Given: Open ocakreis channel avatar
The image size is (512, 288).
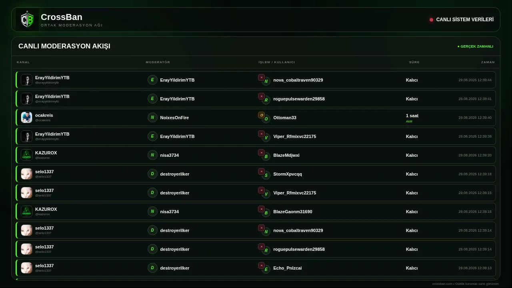Looking at the screenshot, I should click(x=26, y=117).
